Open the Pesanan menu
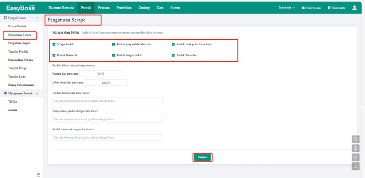Screen dimensions: 365x178 (x=104, y=8)
